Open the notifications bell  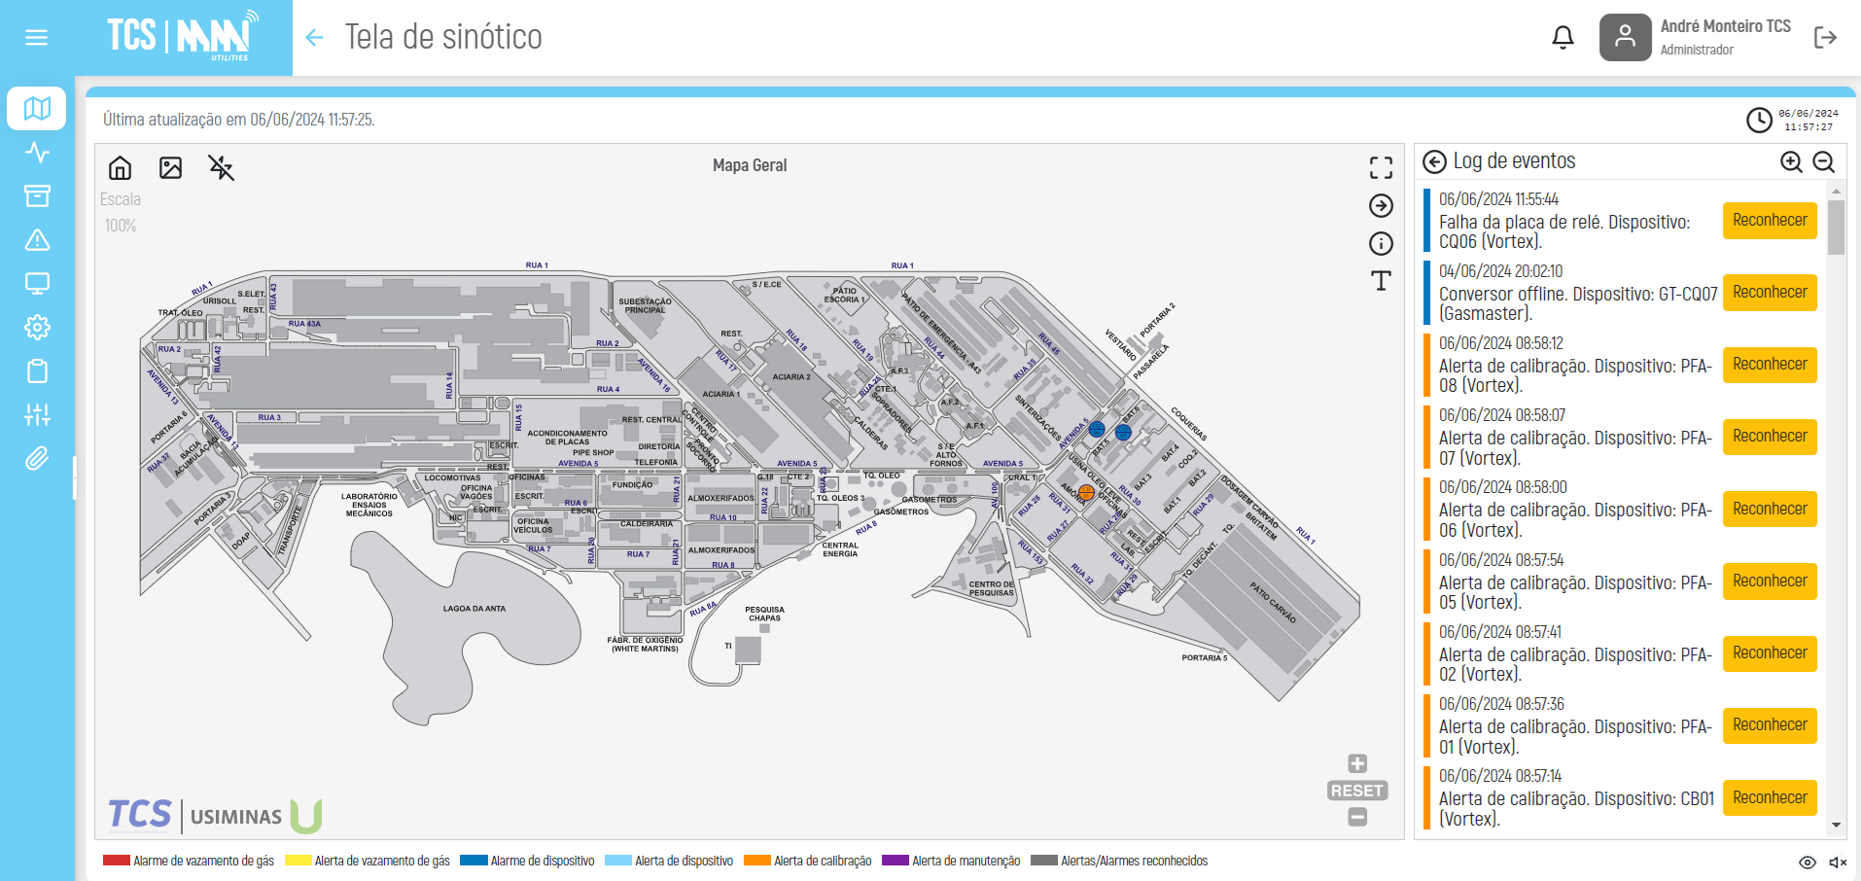click(1563, 38)
